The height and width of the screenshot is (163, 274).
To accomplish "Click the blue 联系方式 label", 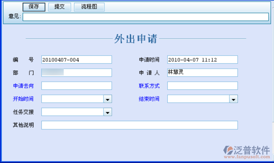I will tap(149, 86).
